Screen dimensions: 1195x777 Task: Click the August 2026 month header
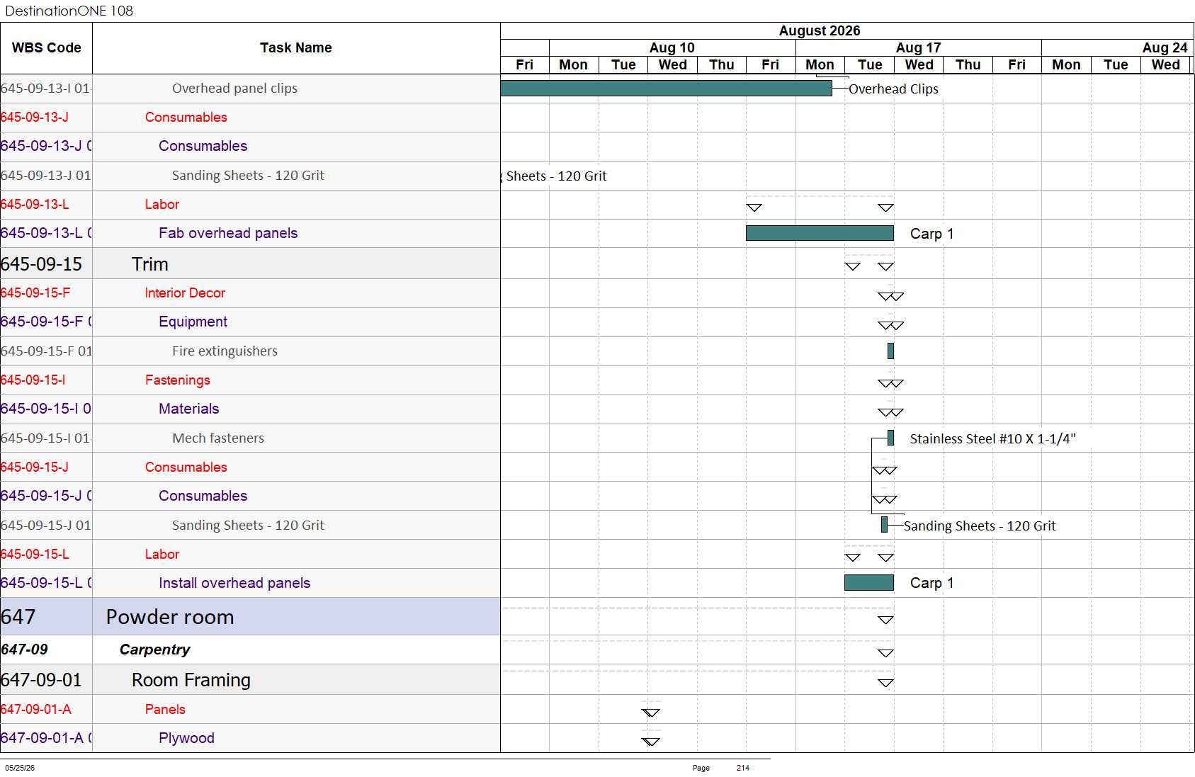pyautogui.click(x=819, y=30)
